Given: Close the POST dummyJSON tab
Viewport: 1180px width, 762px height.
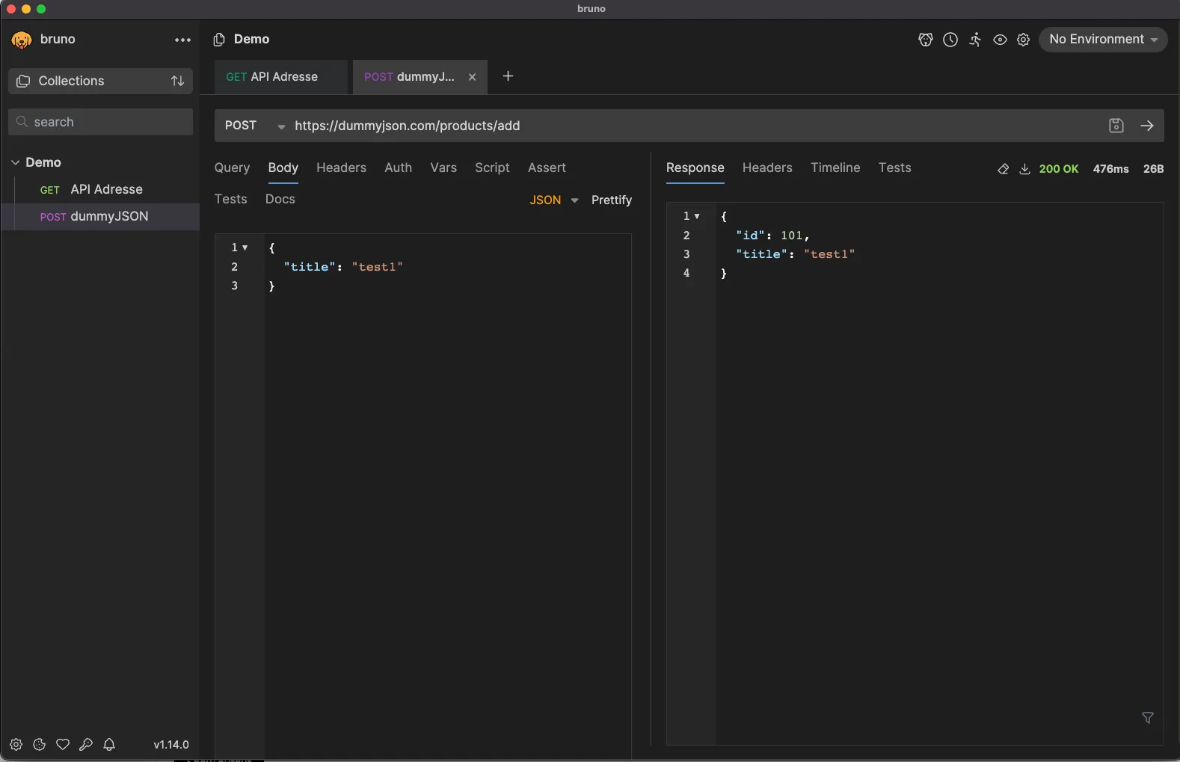Looking at the screenshot, I should pos(472,77).
